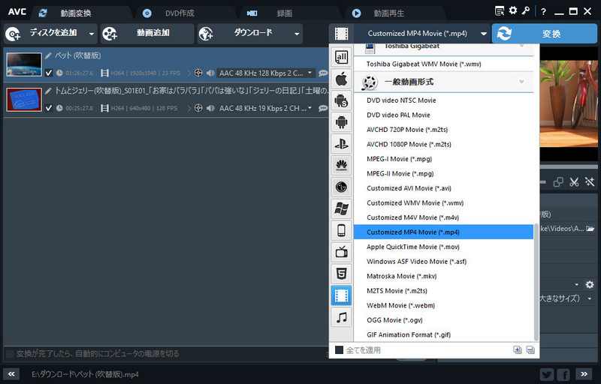Open the video options gear in right panel
Viewport: 601px width, 384px height.
[590, 284]
